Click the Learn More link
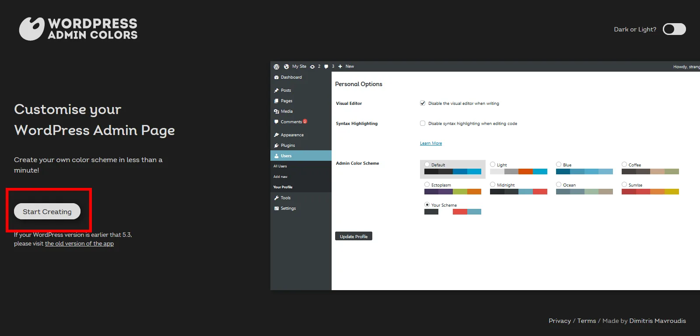The width and height of the screenshot is (700, 336). 431,143
